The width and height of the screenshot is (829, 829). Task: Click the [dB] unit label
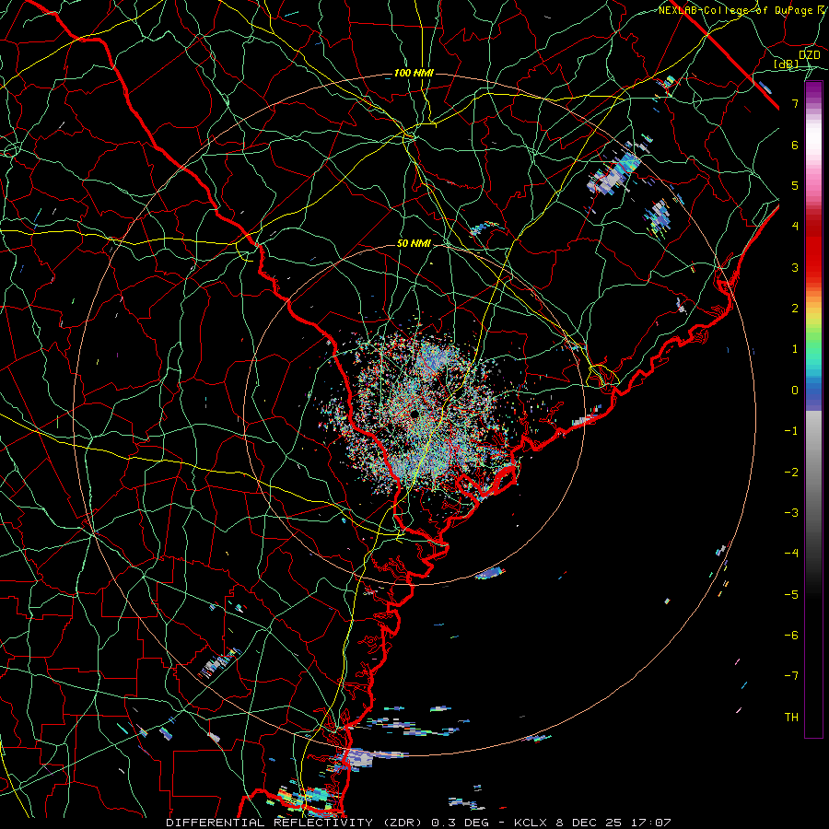787,64
